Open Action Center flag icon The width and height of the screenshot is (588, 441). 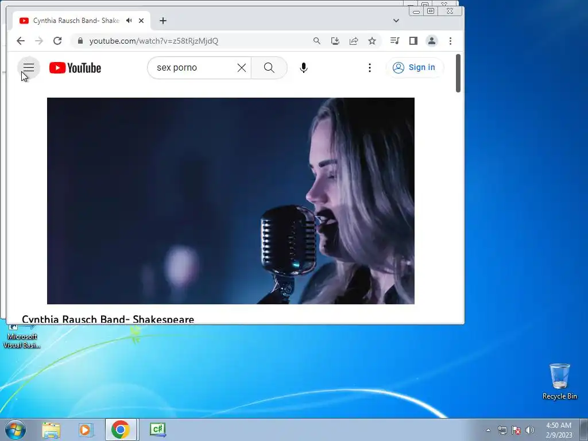coord(516,430)
